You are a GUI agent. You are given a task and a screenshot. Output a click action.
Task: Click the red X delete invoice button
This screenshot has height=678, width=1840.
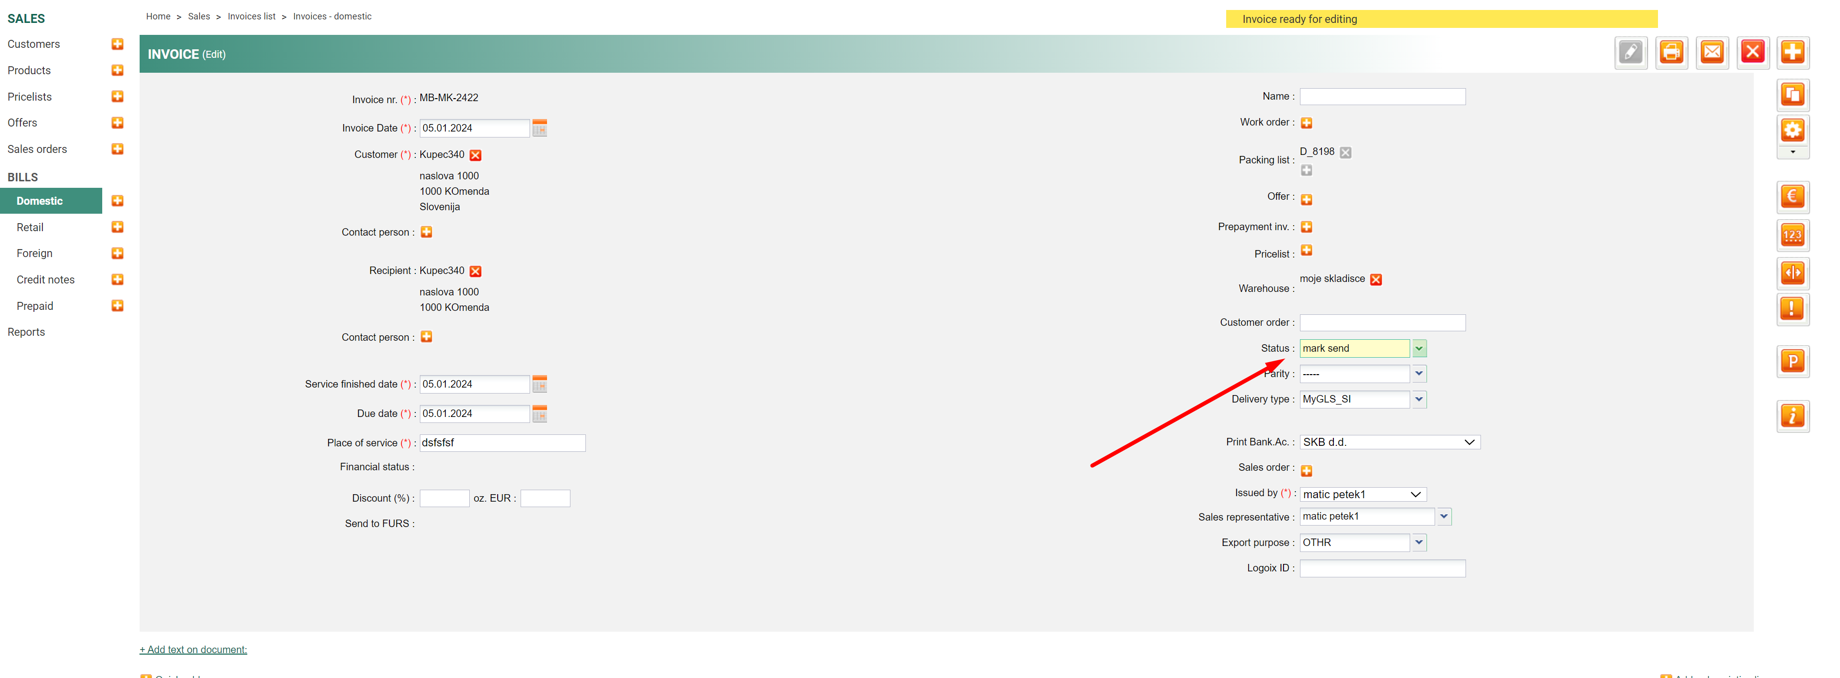pyautogui.click(x=1752, y=52)
